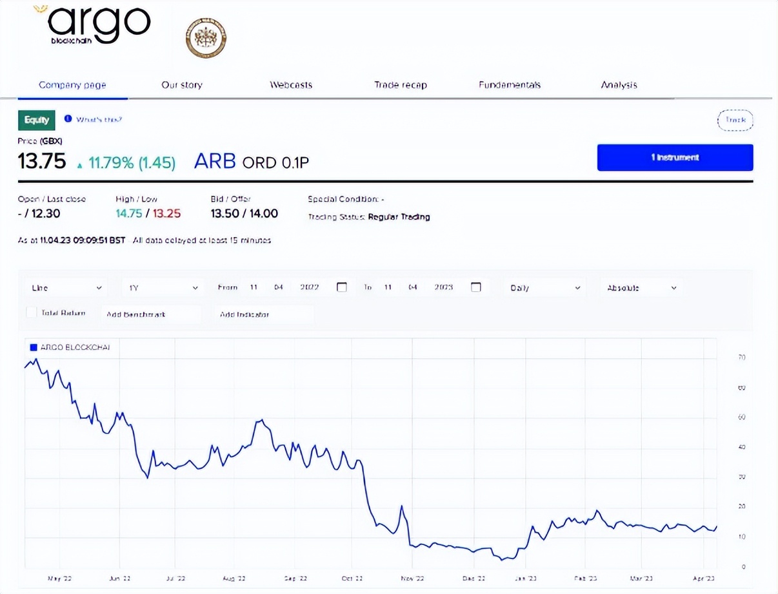Click the Bid / Offer value 13.50 / 14.00
778x594 pixels.
click(x=244, y=214)
